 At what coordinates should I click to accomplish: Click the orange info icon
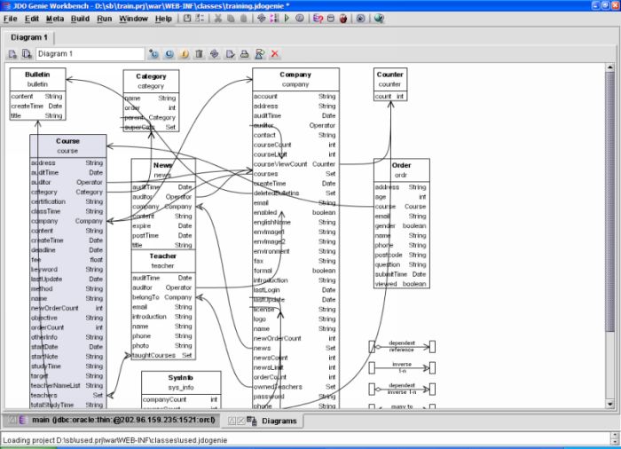(185, 54)
